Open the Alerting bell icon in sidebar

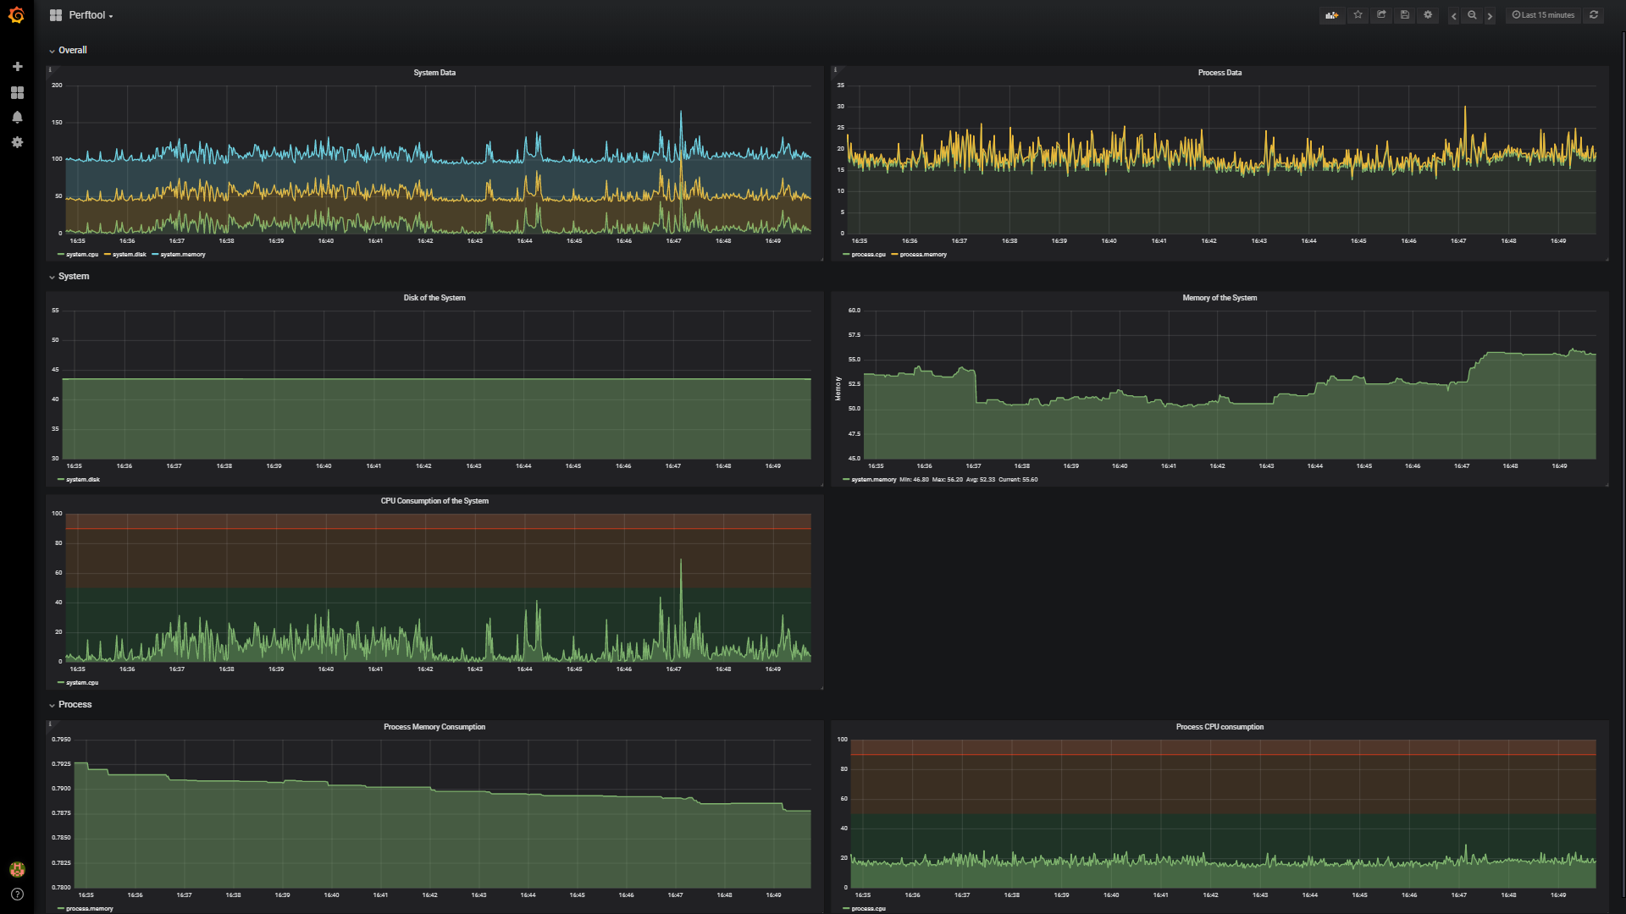pos(17,117)
